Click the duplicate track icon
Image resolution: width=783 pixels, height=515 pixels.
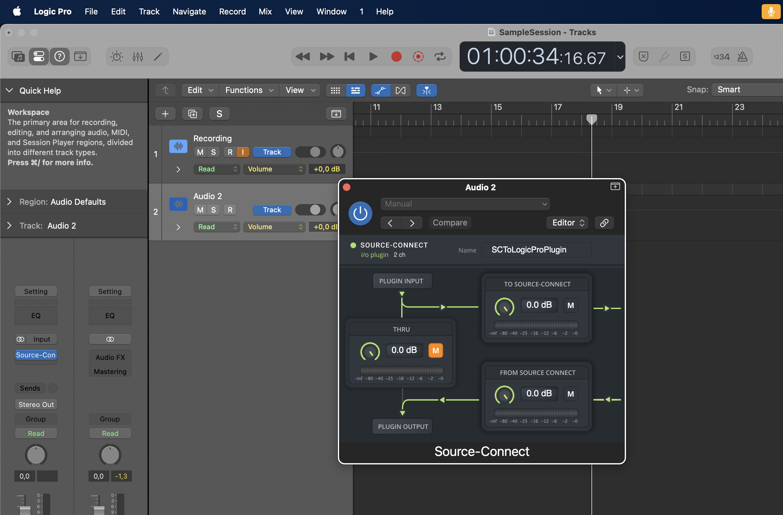tap(192, 114)
